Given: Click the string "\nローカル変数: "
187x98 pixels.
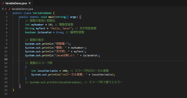Looking at the screenshot, I should pos(74,75).
